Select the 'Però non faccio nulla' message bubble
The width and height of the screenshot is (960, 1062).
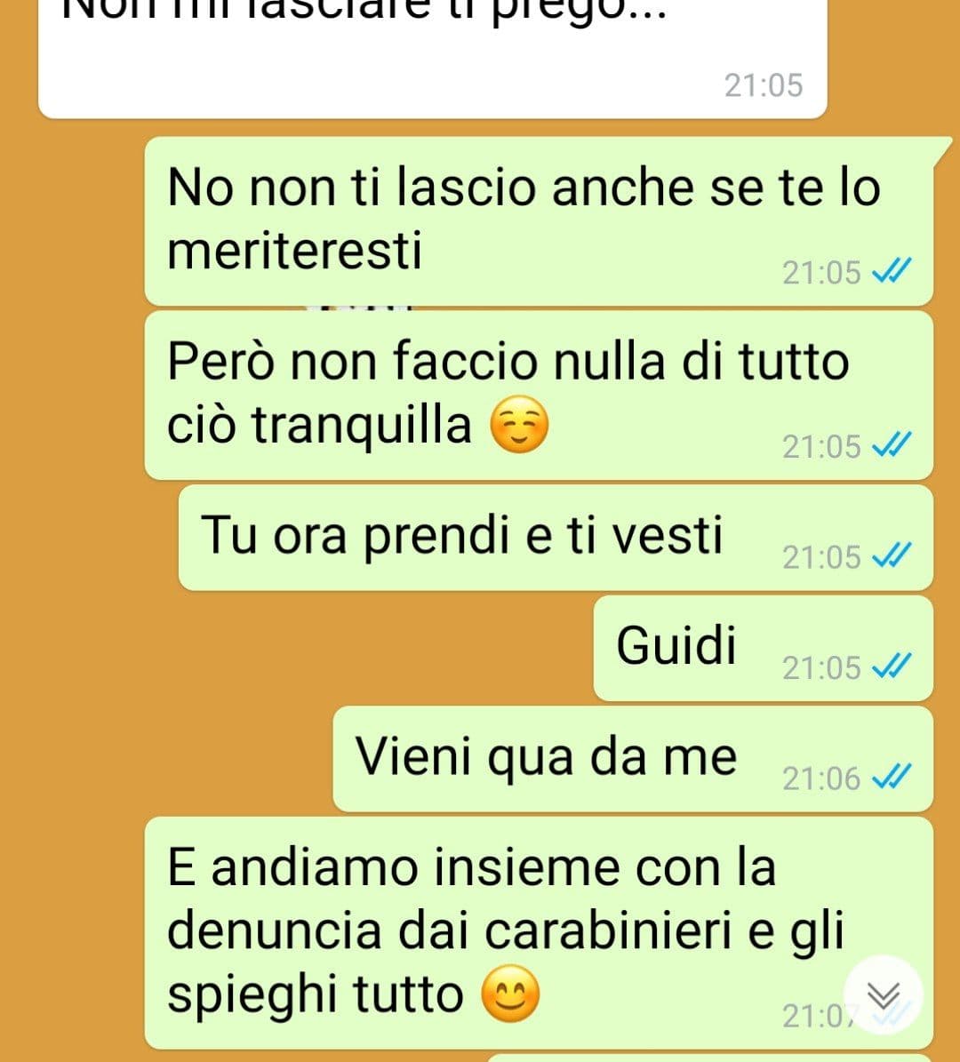539,395
